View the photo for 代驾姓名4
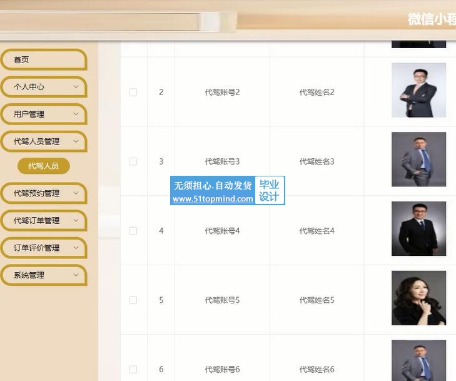 418,228
